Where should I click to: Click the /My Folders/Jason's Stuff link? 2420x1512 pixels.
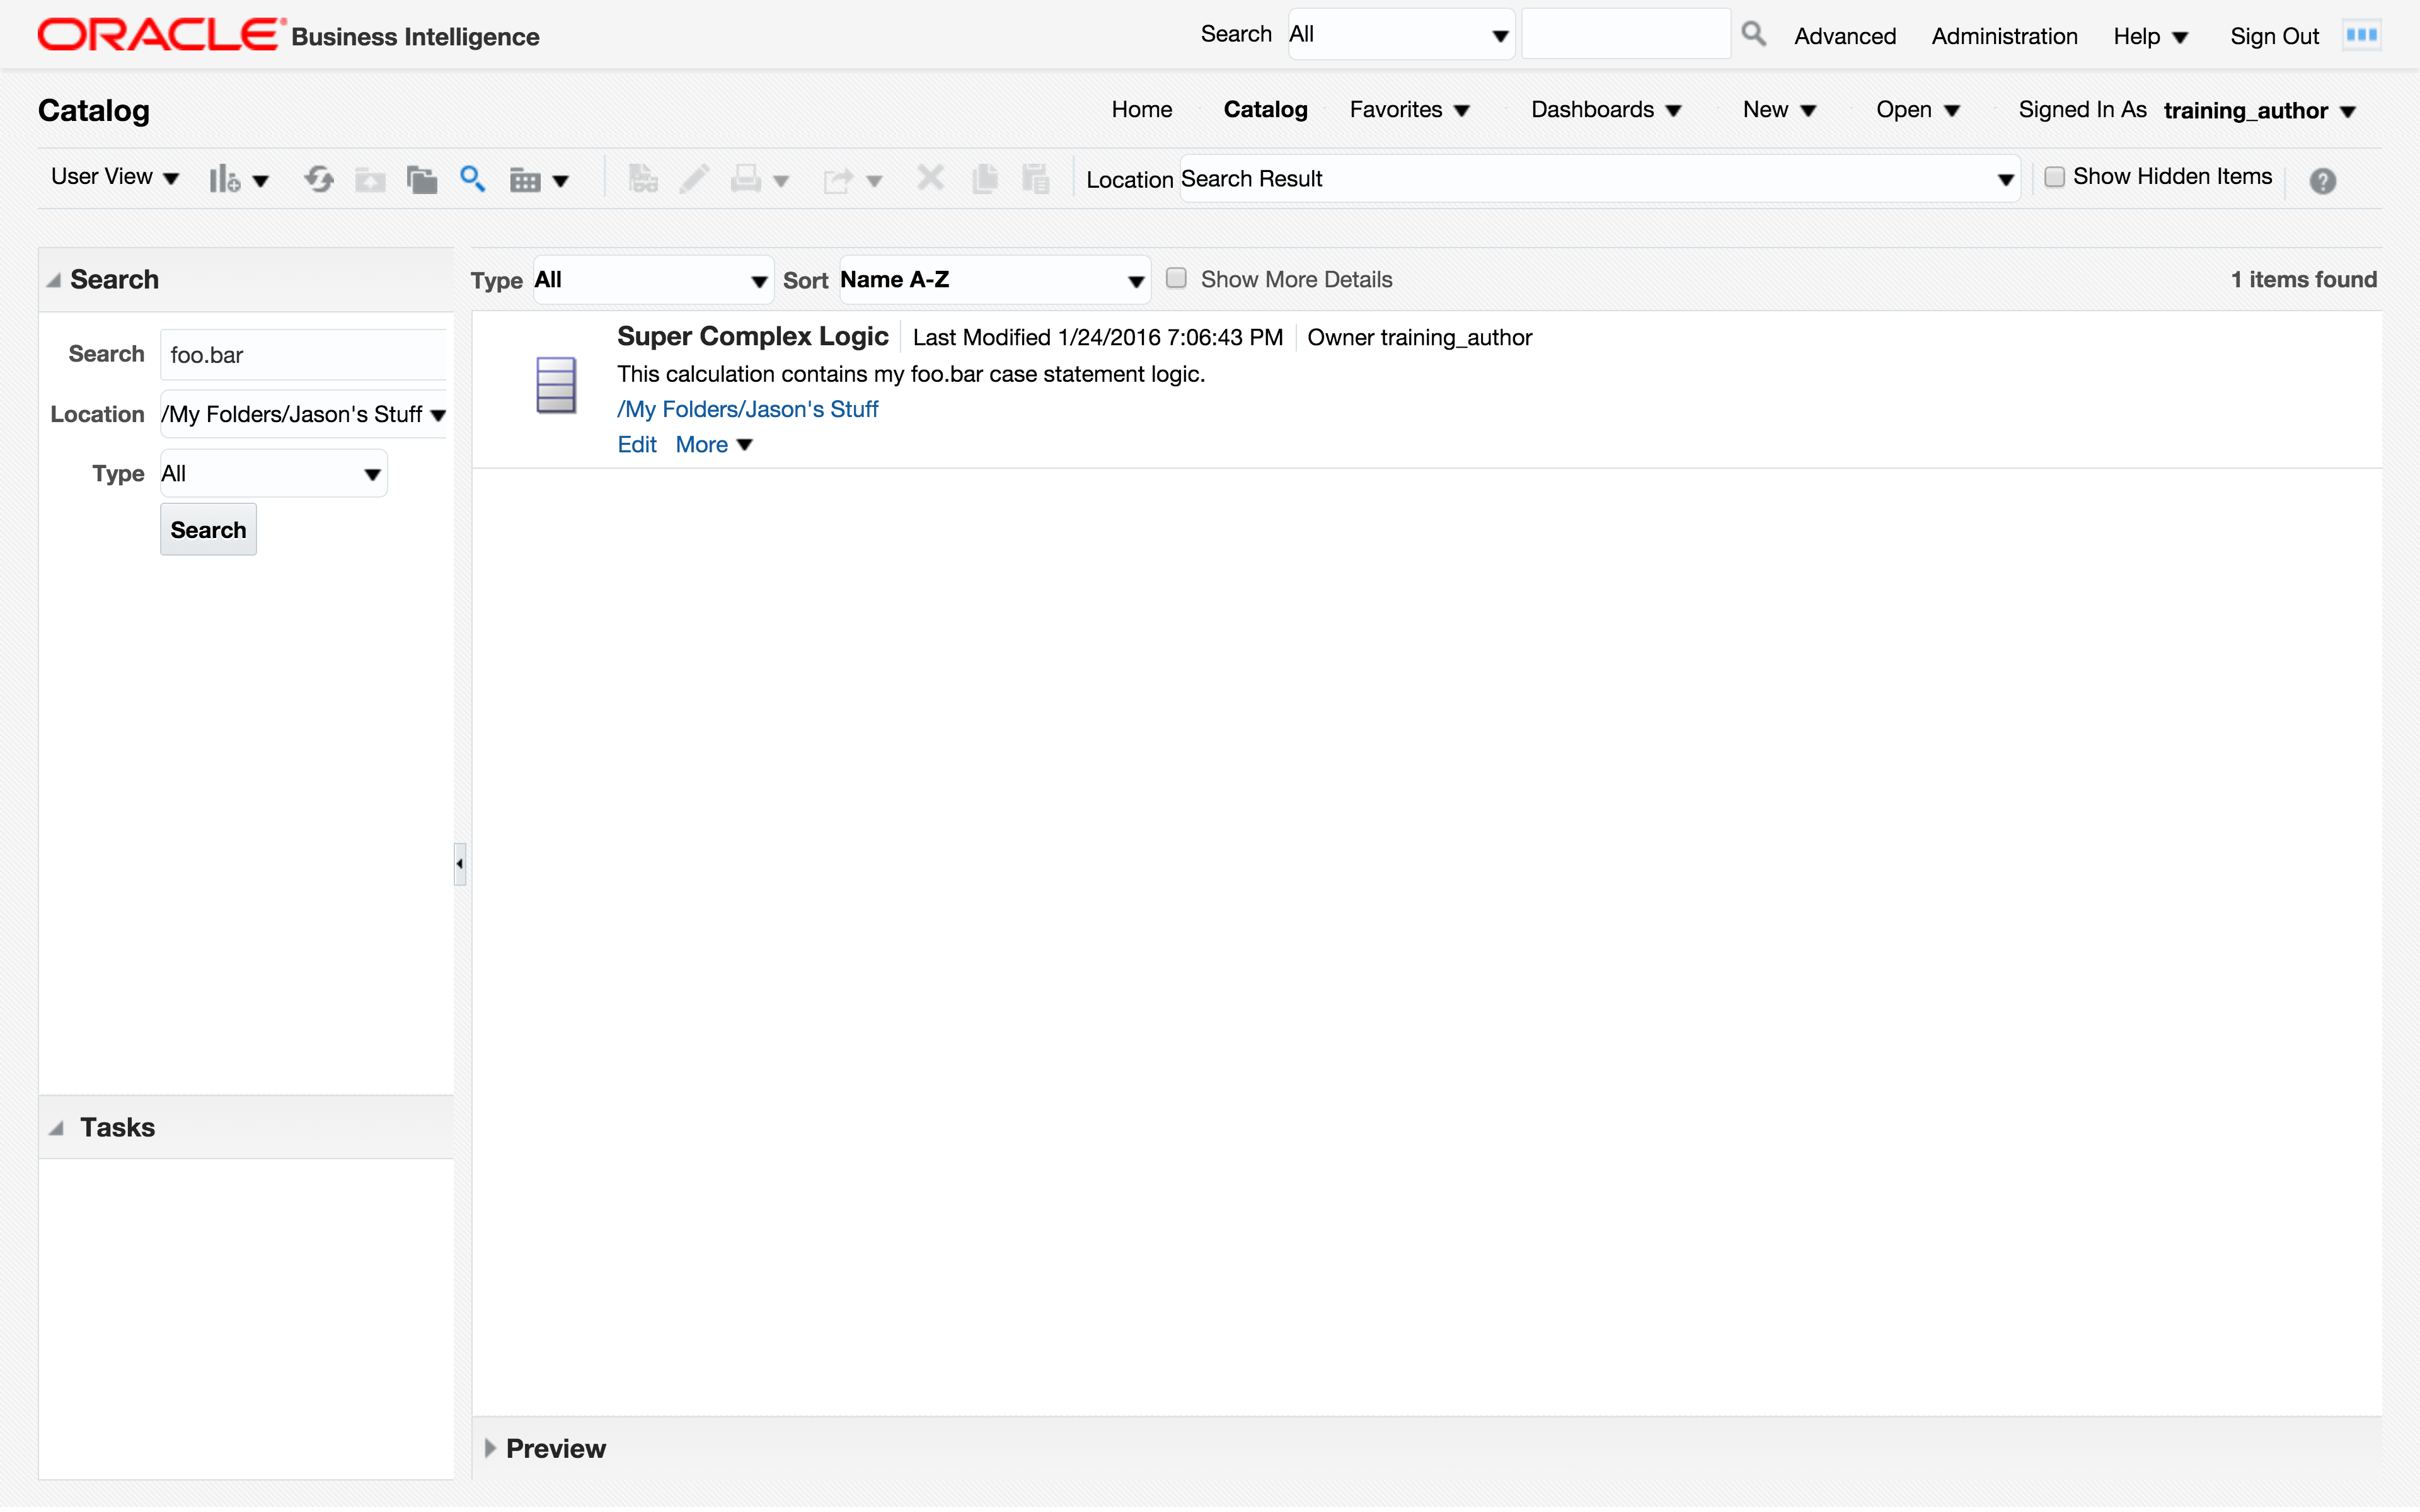click(x=747, y=409)
